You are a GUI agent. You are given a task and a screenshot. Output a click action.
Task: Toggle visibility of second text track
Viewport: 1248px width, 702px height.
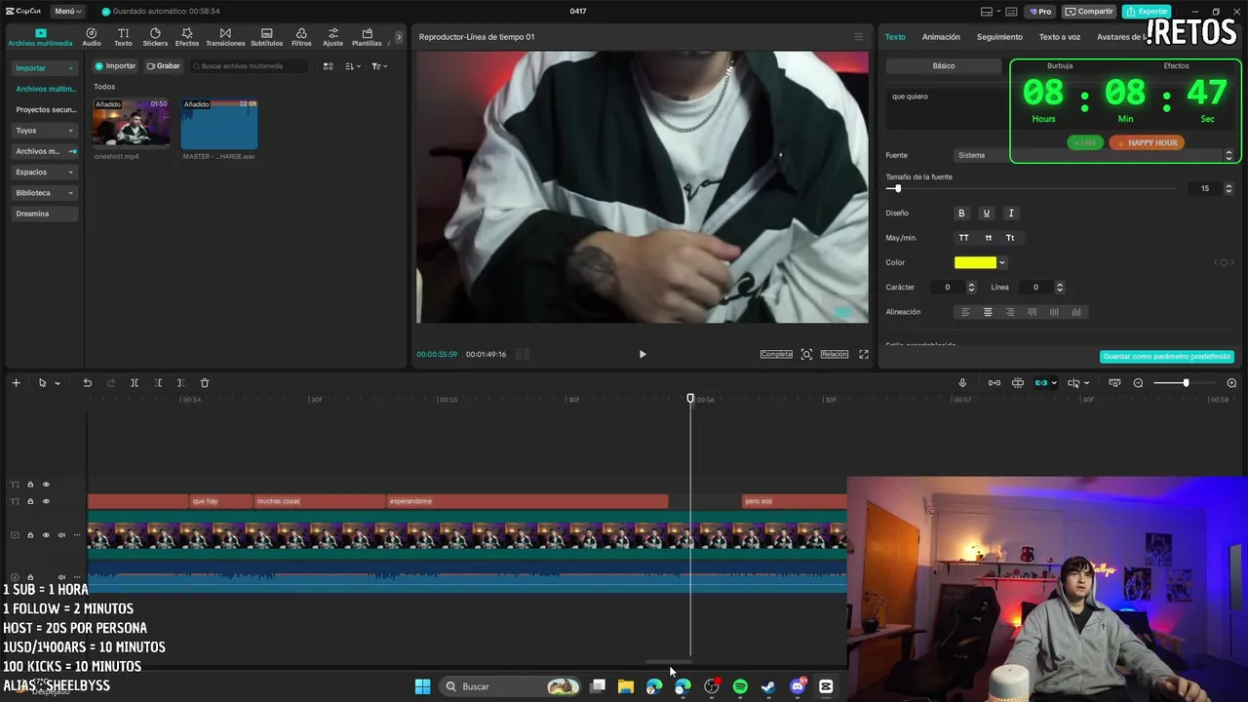click(46, 501)
